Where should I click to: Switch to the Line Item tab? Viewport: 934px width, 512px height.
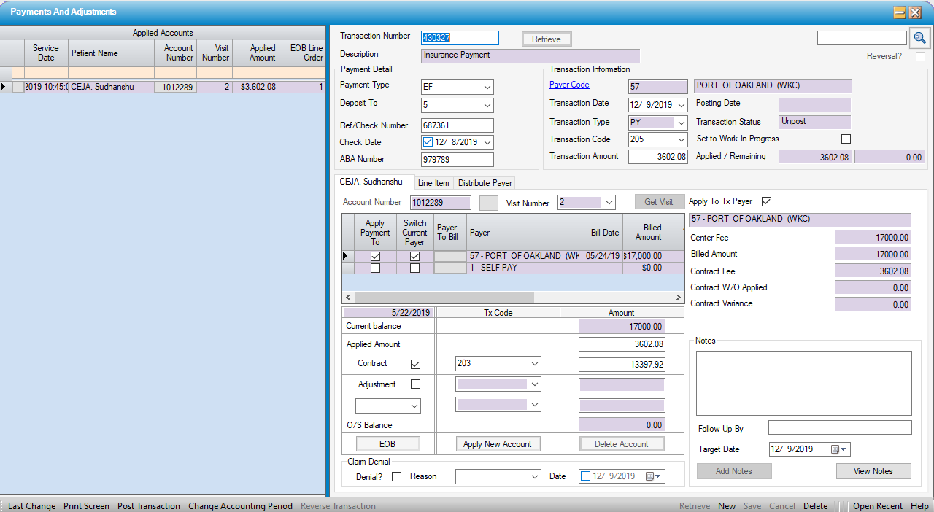click(433, 183)
